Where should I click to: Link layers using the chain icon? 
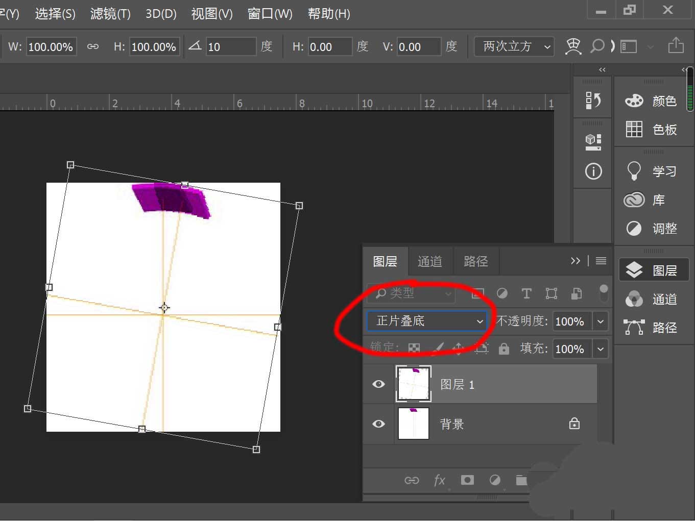pyautogui.click(x=412, y=480)
